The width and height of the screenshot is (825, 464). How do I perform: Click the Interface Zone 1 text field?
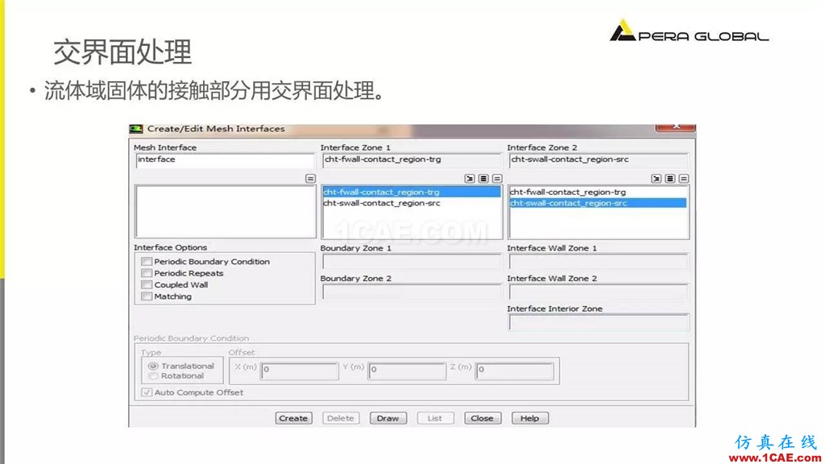[x=412, y=160]
